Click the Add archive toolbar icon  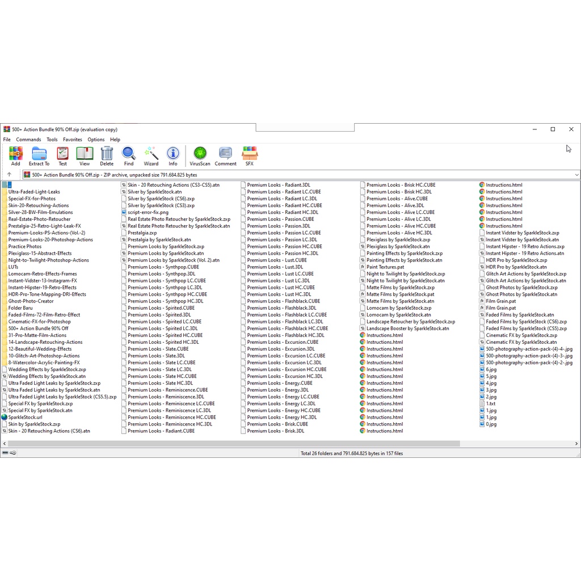click(15, 155)
